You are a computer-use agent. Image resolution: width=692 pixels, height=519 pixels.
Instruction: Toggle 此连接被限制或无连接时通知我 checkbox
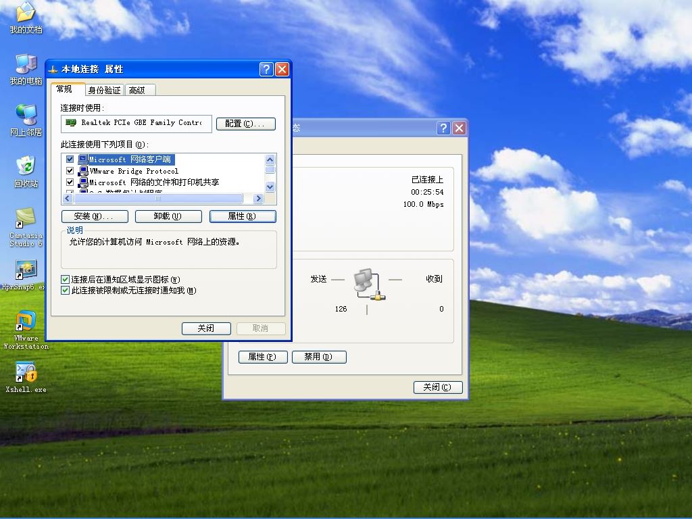[x=66, y=291]
